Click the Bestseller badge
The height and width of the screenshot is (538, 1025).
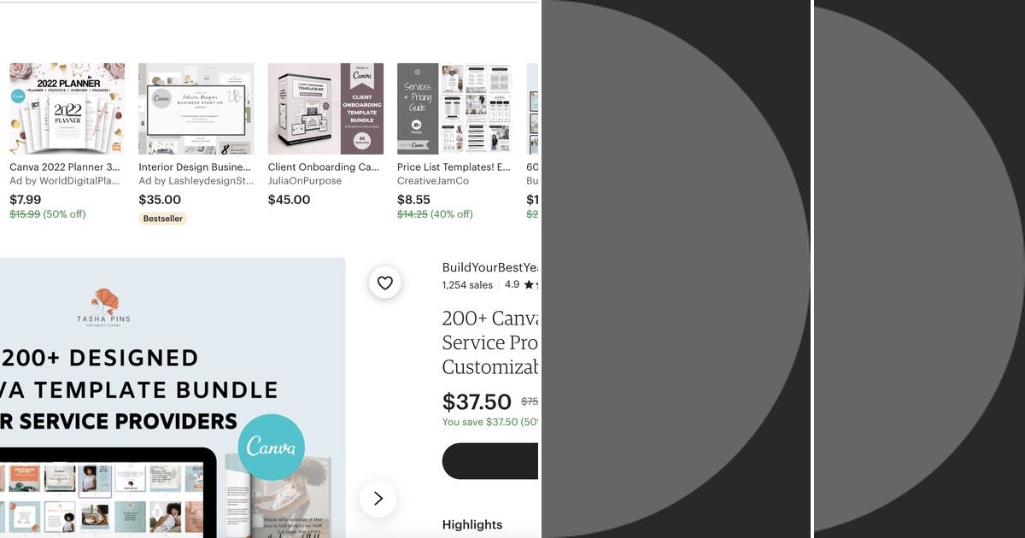point(162,219)
